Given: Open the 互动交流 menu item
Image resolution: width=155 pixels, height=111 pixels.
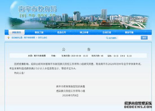Looking at the screenshot, I should pyautogui.click(x=107, y=32).
